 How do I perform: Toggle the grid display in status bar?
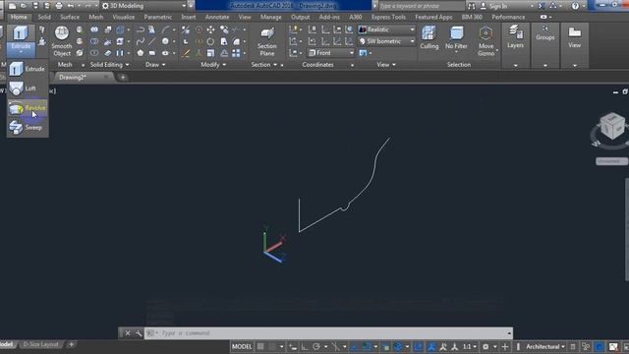tap(260, 346)
